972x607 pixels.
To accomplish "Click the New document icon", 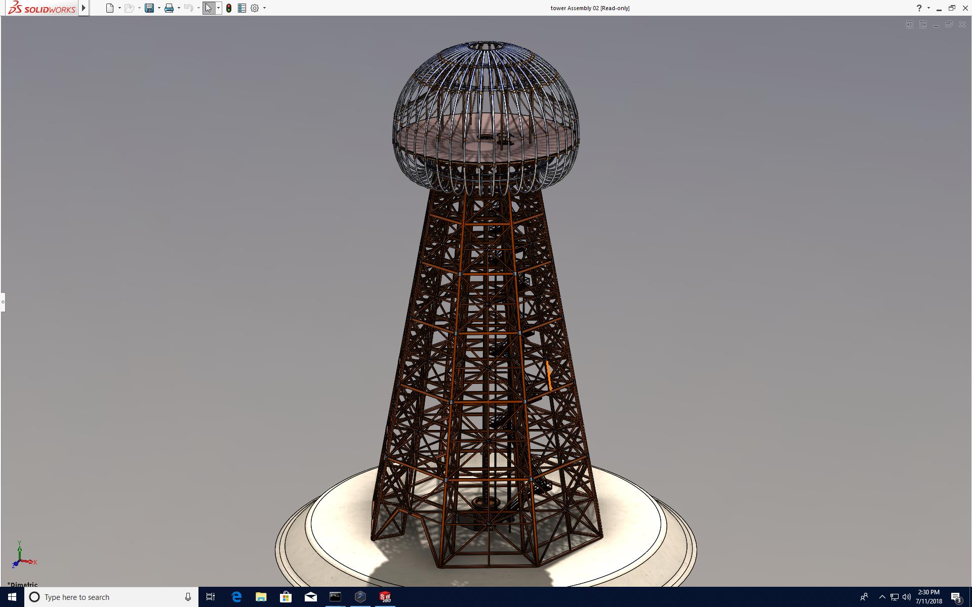I will pyautogui.click(x=109, y=8).
